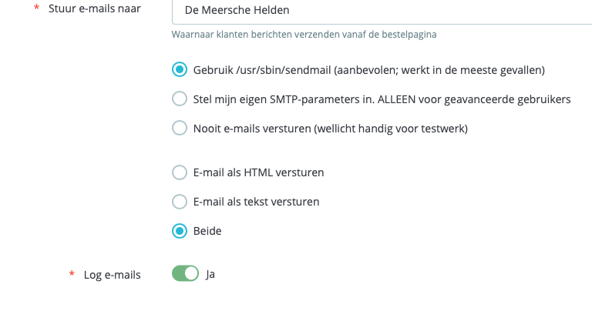Select 'E-mail als tekst versturen' radio button

180,202
